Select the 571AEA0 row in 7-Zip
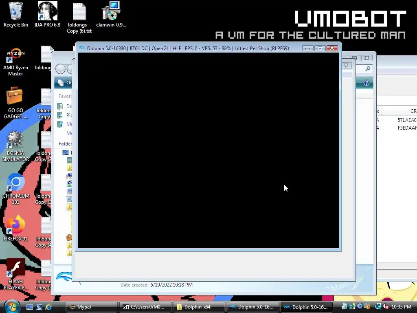The height and width of the screenshot is (313, 417). (x=397, y=120)
